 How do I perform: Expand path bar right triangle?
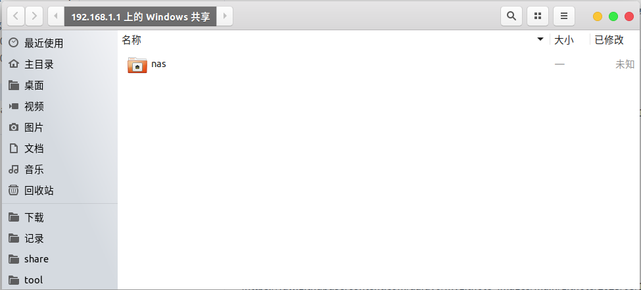tap(224, 16)
